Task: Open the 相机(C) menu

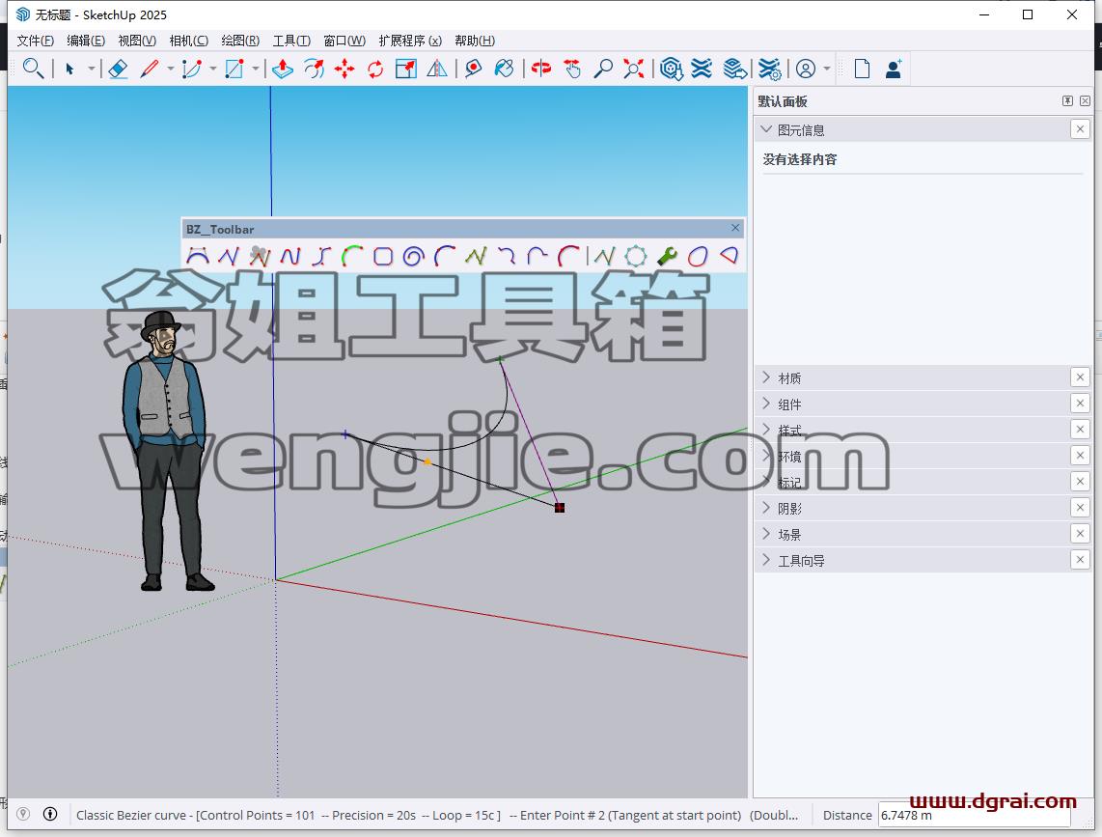Action: point(189,41)
